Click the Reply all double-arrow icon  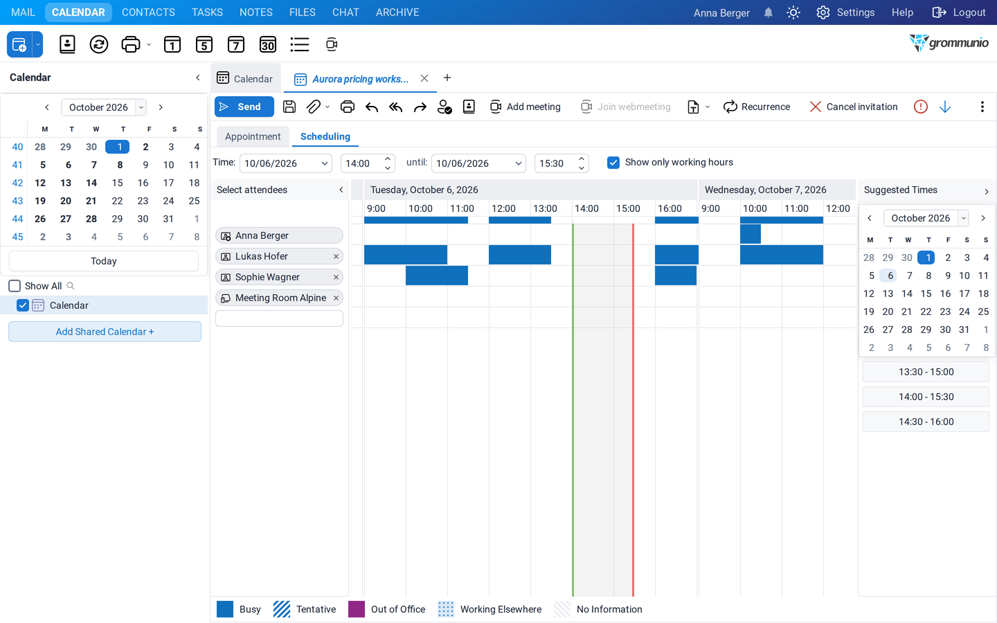tap(396, 107)
